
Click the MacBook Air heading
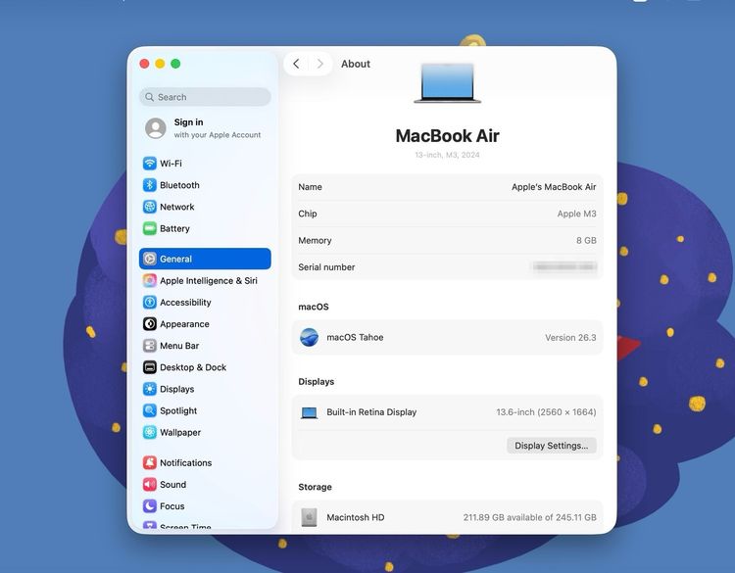[447, 136]
